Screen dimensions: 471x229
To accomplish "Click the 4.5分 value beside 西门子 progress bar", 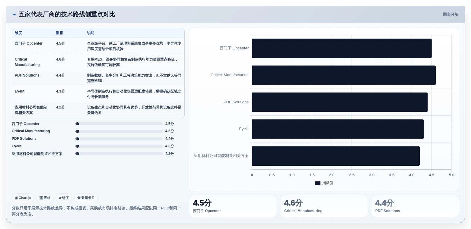I will pyautogui.click(x=170, y=124).
